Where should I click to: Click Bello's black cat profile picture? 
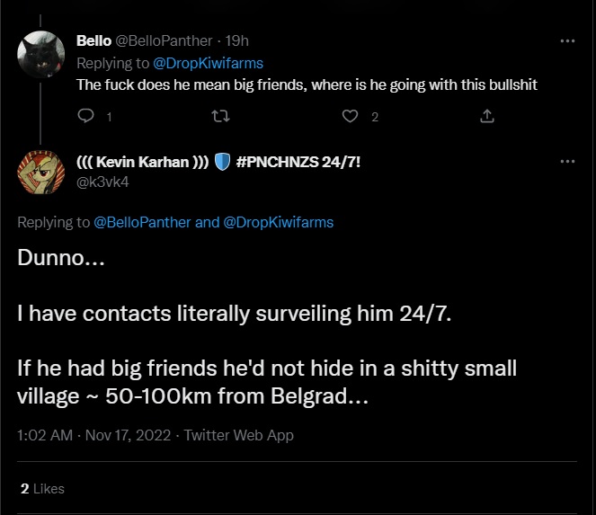40,54
